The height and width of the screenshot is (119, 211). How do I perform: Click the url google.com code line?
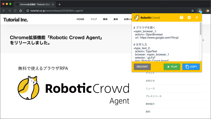pyautogui.click(x=157, y=38)
